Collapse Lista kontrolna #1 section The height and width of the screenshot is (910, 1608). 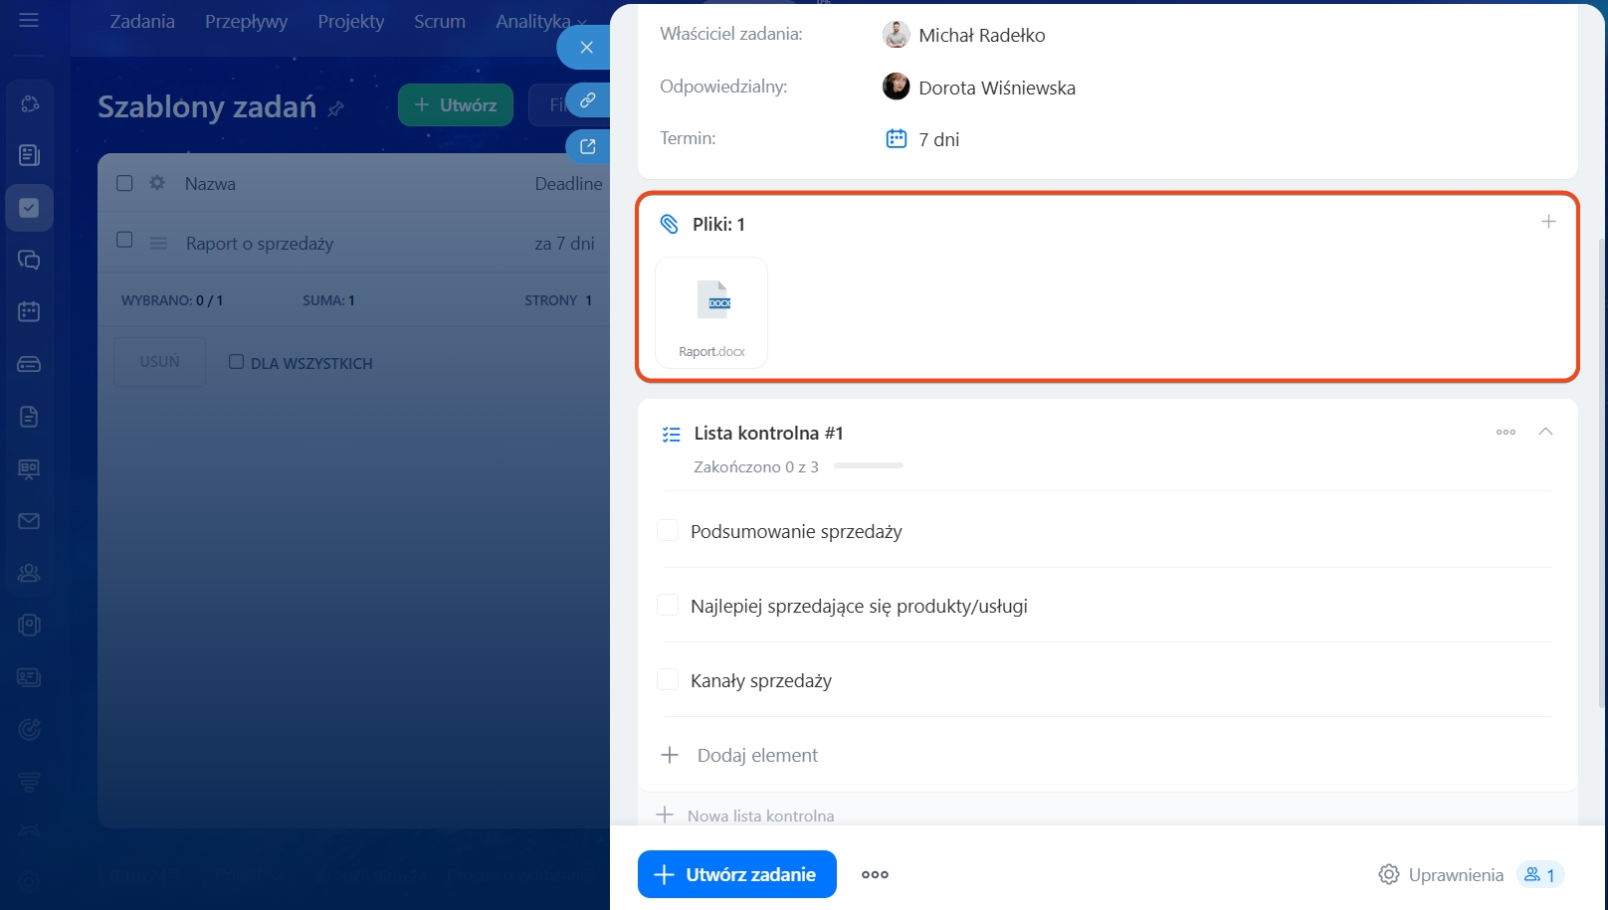[1545, 432]
